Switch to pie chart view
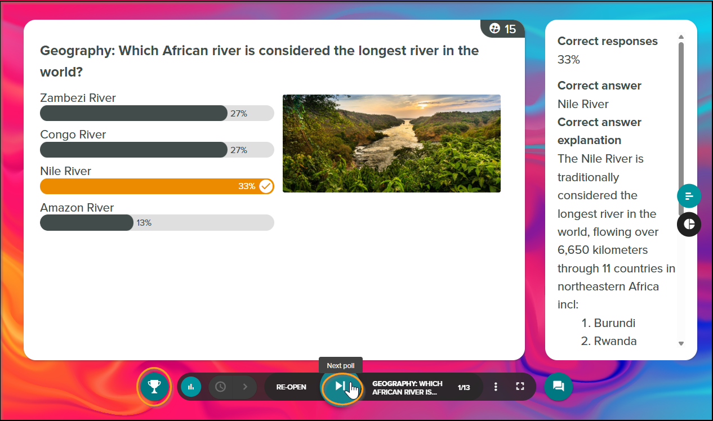 689,224
